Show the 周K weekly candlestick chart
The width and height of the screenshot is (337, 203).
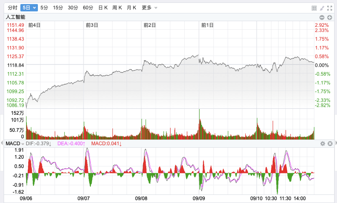117,8
